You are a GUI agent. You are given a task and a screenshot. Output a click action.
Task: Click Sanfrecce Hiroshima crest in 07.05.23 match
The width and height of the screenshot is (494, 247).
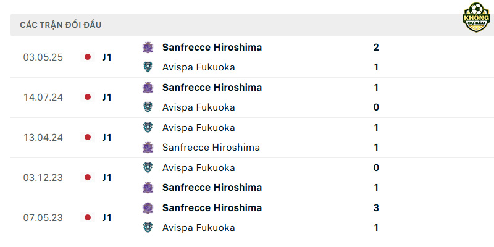[x=148, y=208]
